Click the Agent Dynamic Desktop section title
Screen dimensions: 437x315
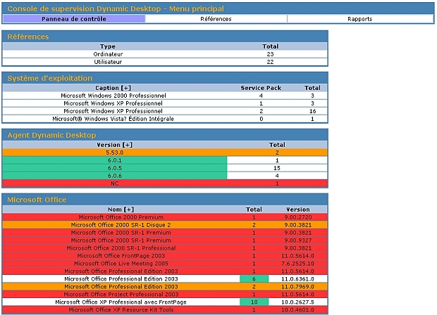click(x=51, y=135)
